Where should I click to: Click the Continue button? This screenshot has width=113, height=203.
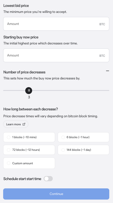point(56,194)
